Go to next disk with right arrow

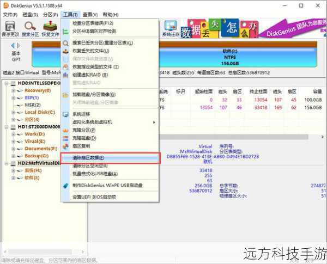tap(19, 45)
